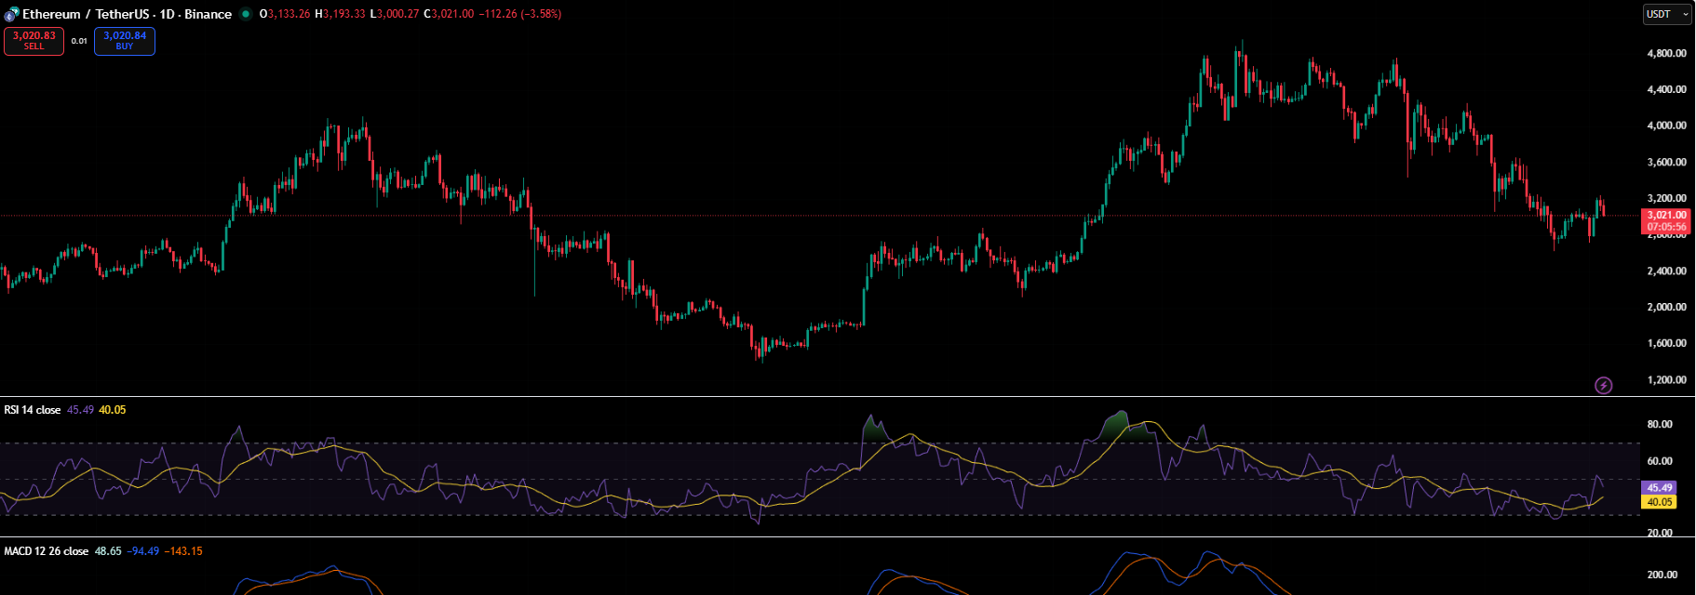The image size is (1696, 595).
Task: Click the green market status dot
Action: 246,14
